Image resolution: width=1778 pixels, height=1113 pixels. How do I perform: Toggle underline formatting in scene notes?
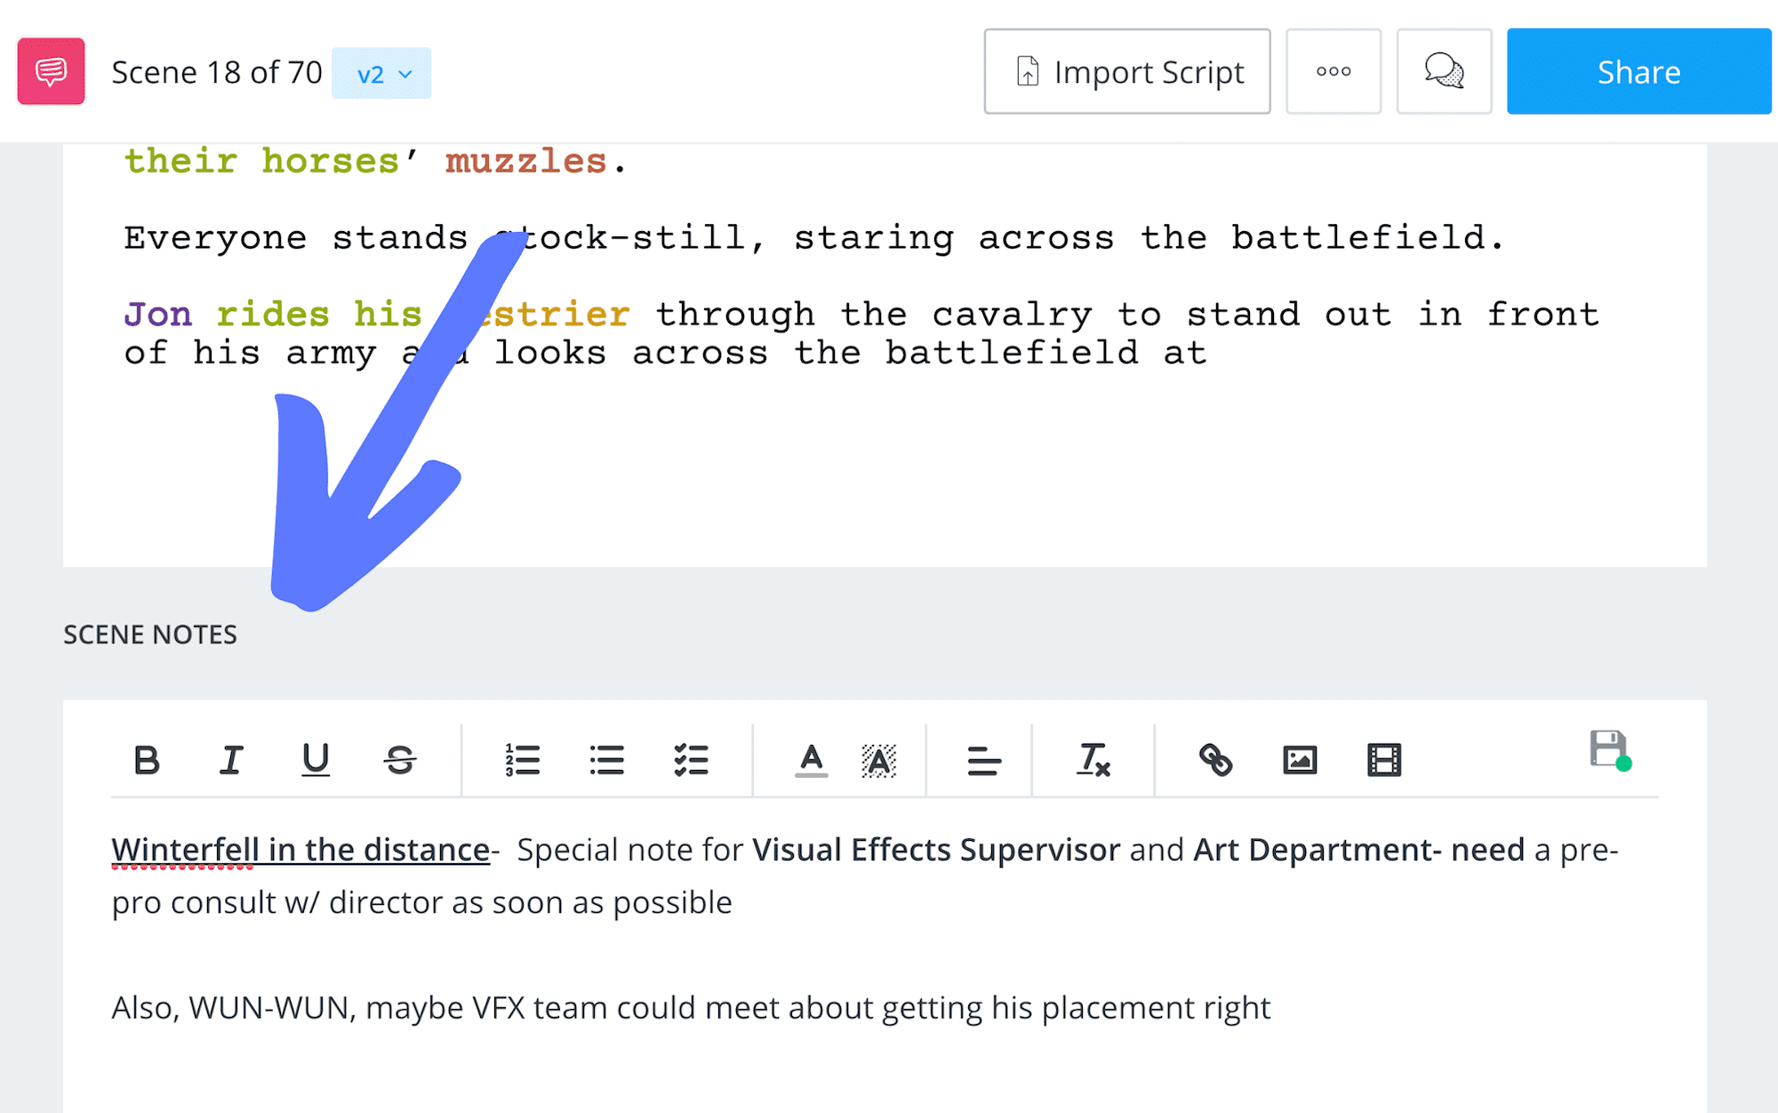(x=316, y=760)
